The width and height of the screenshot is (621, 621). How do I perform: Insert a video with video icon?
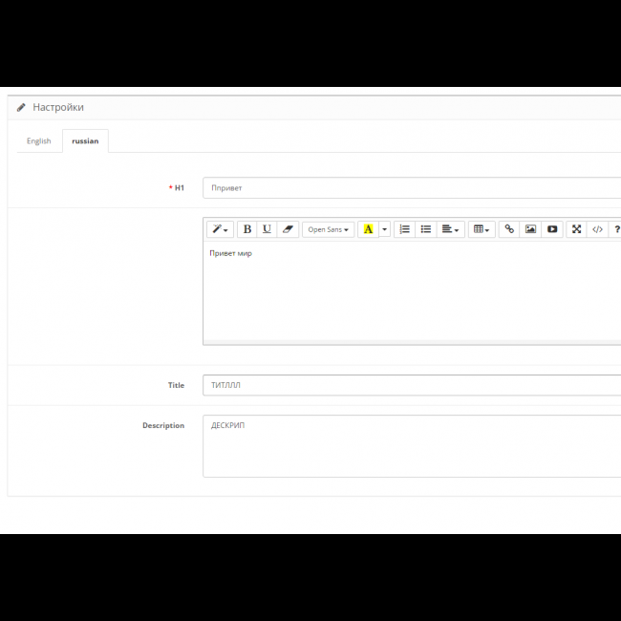[552, 229]
